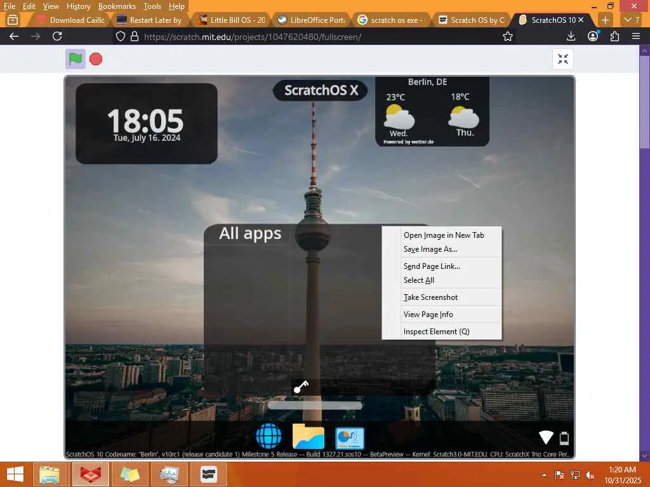Choose Select All in context menu

442,280
